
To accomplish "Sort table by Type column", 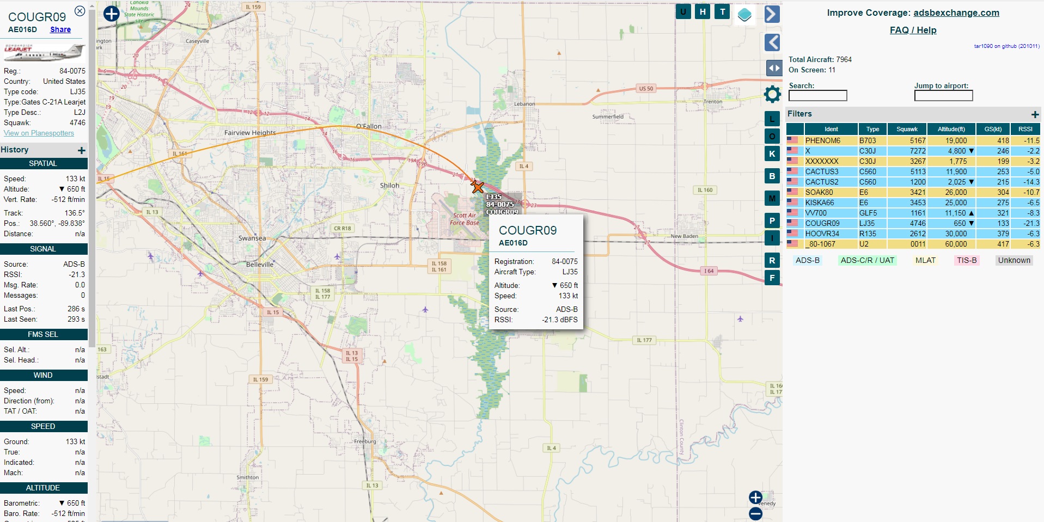I will (873, 129).
